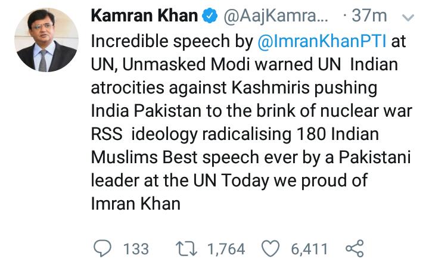Click the reply speech bubble icon
This screenshot has height=271, width=429.
pyautogui.click(x=102, y=248)
